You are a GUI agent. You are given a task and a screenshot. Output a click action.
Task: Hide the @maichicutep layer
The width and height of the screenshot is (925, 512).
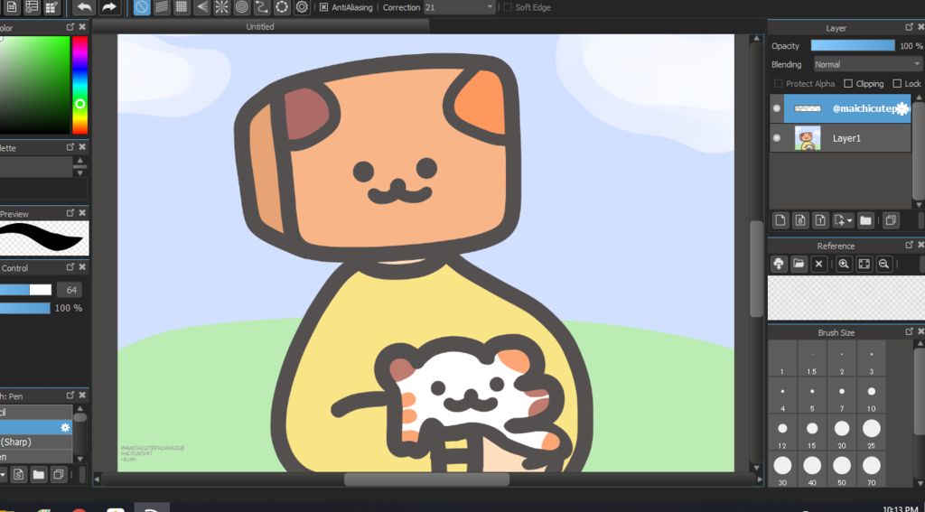[776, 108]
